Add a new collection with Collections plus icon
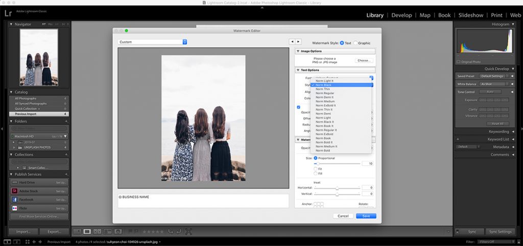This screenshot has height=246, width=523. click(66, 155)
